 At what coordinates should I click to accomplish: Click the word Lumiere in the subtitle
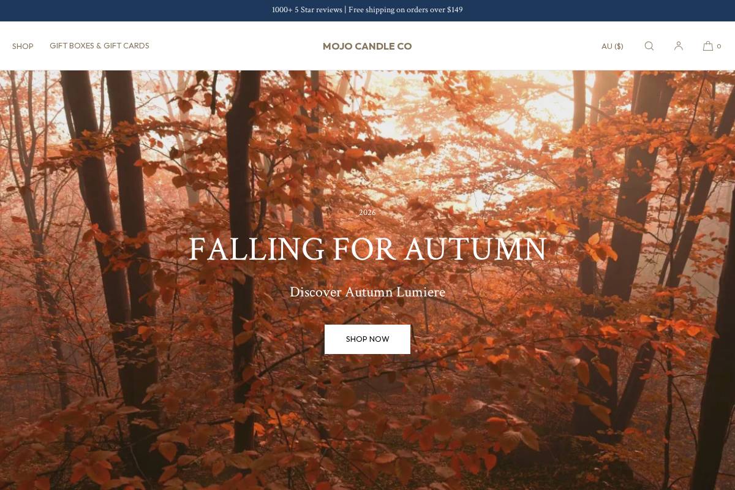pos(421,292)
